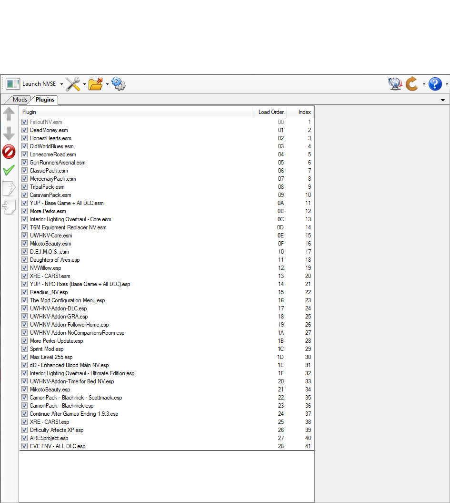The height and width of the screenshot is (503, 450).
Task: Select the More Perks Update.esp row
Action: (167, 341)
